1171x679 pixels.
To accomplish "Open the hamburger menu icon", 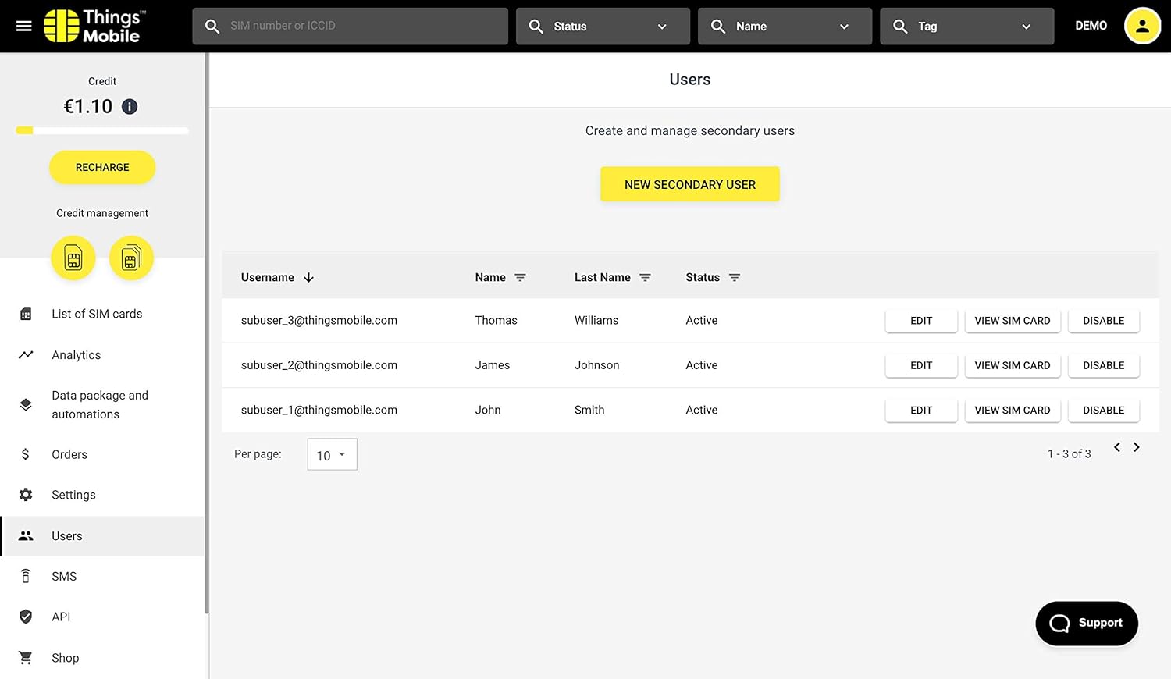I will 24,26.
